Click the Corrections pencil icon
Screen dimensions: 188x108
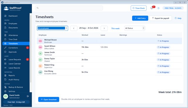tap(5, 48)
